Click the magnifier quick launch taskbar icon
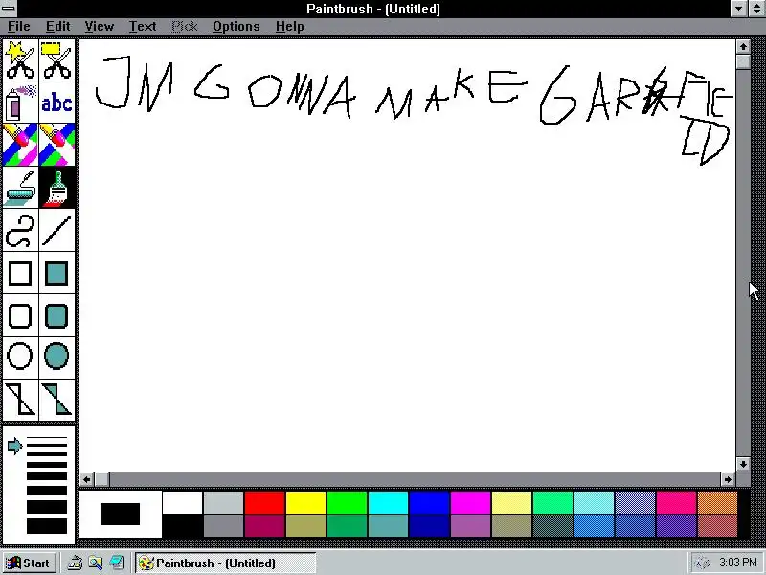This screenshot has width=766, height=575. point(95,563)
